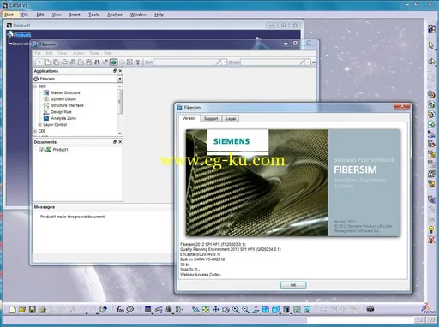439x327 pixels.
Task: Select Design Rule tree item
Action: coord(61,112)
